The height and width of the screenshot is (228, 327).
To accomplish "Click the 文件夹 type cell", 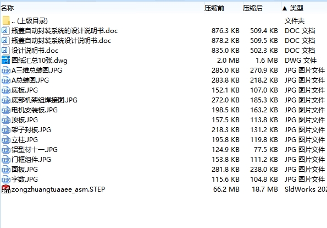I will point(295,21).
